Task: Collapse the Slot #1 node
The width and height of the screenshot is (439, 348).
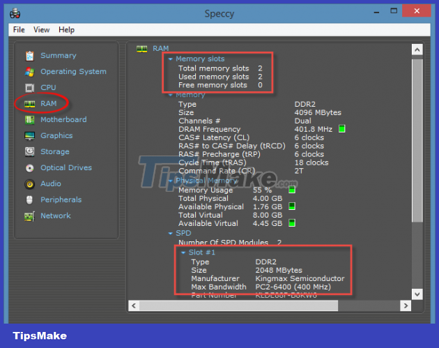Action: [x=183, y=252]
